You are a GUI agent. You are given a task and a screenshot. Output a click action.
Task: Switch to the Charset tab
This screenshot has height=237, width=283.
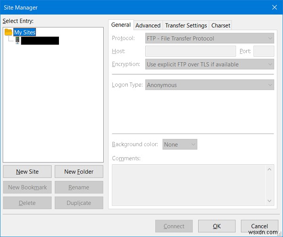(x=221, y=25)
